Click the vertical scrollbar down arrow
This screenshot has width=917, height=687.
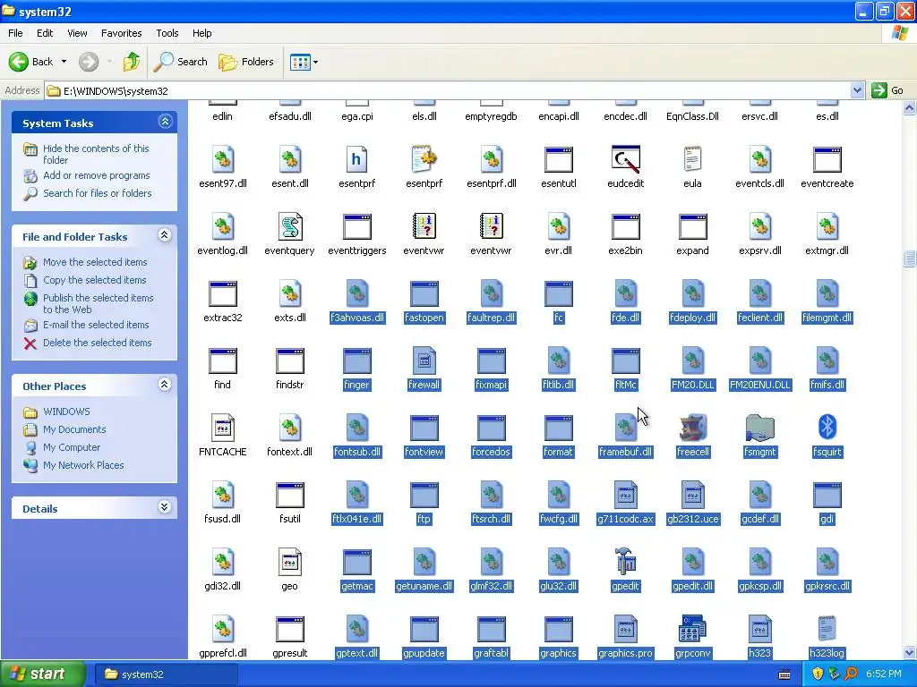(x=910, y=652)
